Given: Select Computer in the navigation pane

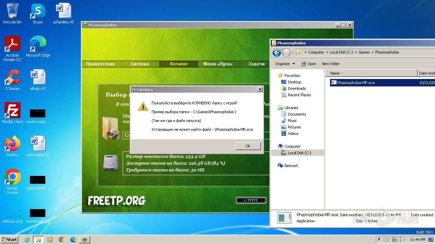Looking at the screenshot, I should pyautogui.click(x=292, y=146).
